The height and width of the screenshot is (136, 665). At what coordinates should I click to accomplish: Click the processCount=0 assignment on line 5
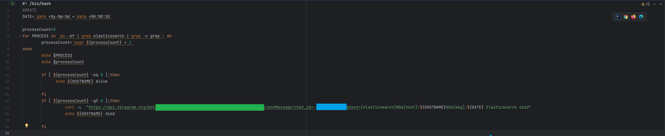point(39,30)
